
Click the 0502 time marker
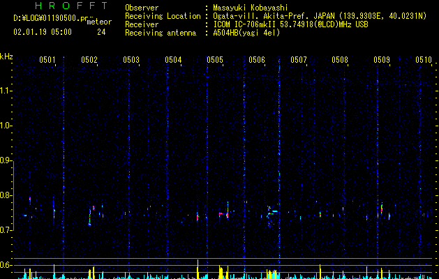(89, 60)
